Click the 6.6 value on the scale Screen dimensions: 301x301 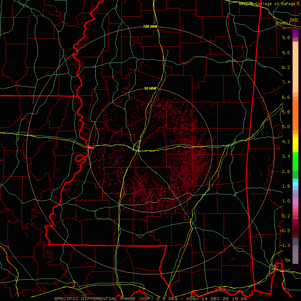click(286, 97)
